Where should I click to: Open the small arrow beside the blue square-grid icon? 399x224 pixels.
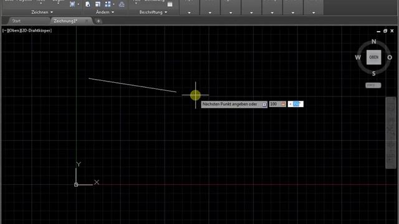pos(78,4)
